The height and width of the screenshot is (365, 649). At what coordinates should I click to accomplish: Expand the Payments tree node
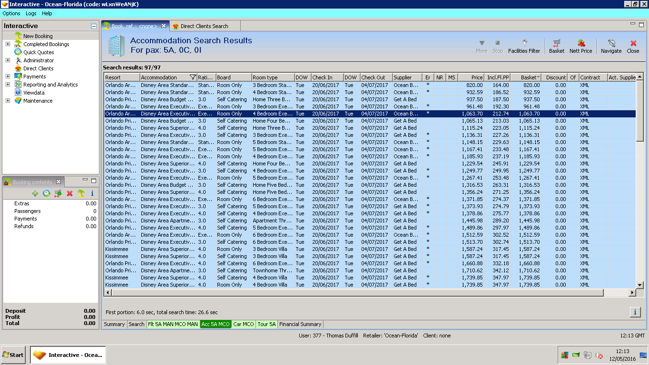[x=8, y=77]
